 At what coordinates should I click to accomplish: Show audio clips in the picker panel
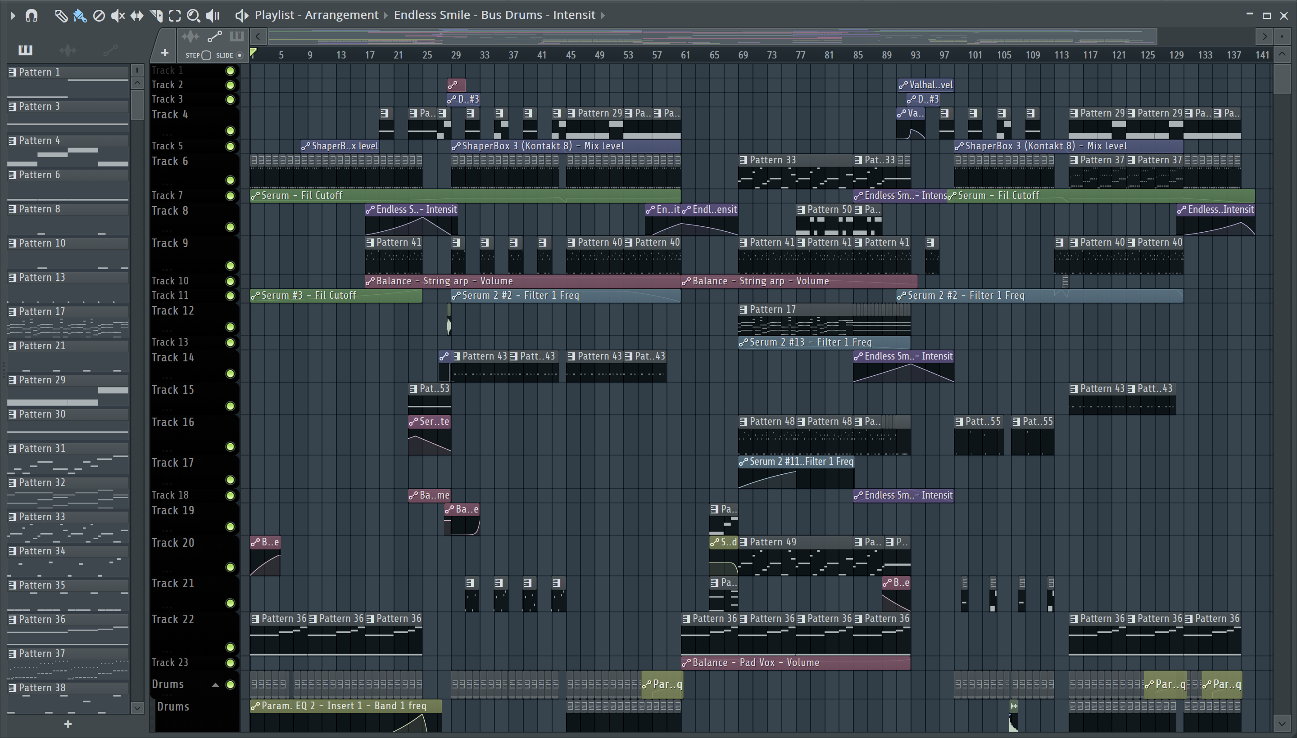pyautogui.click(x=68, y=50)
